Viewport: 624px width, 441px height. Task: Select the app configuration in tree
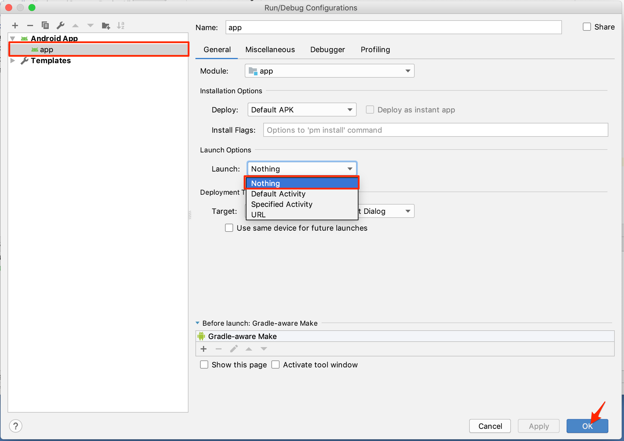point(46,50)
